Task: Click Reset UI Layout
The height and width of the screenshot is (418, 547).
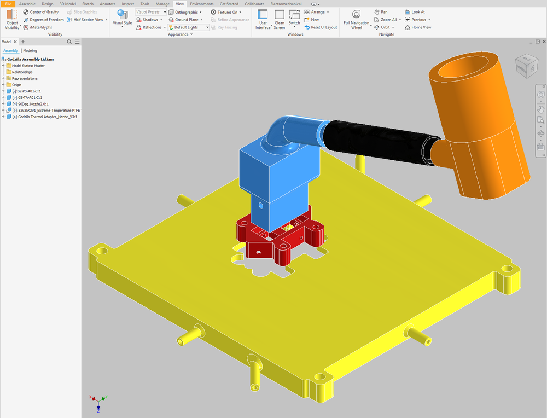Action: click(x=321, y=27)
